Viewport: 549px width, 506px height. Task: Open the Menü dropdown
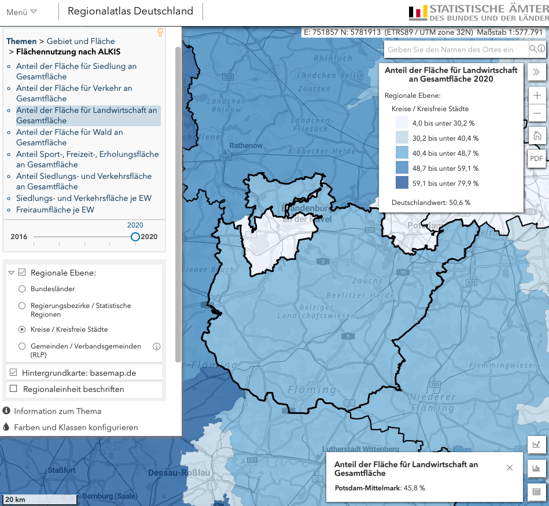pyautogui.click(x=19, y=10)
